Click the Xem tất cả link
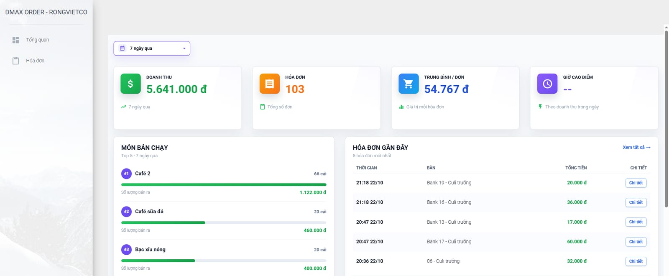The width and height of the screenshot is (669, 276). (x=636, y=147)
